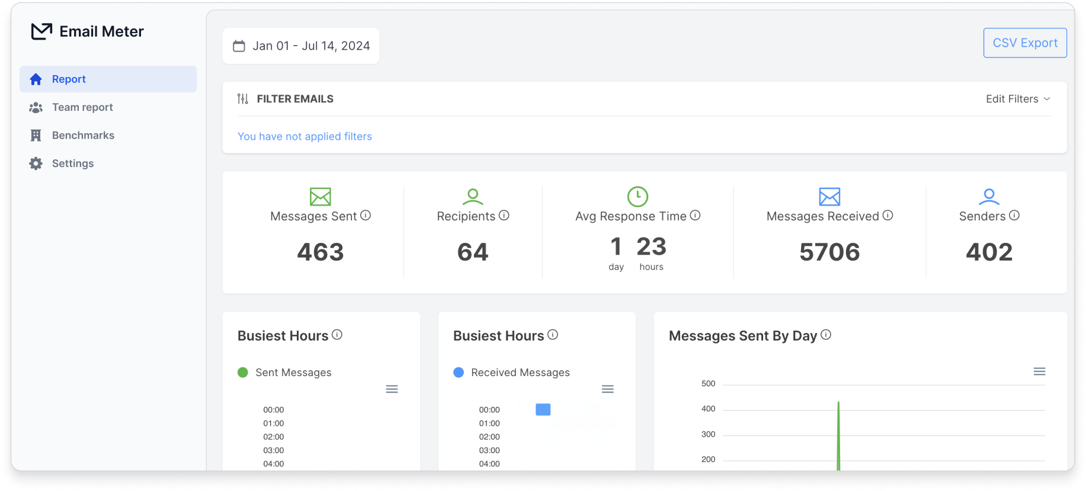Show info for Recipients
The image size is (1086, 491).
click(x=504, y=216)
